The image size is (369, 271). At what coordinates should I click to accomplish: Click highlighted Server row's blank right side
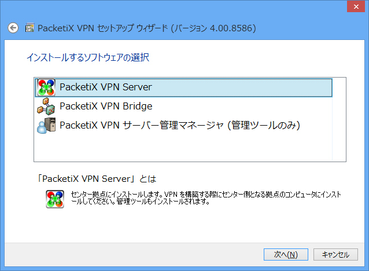tap(242, 87)
